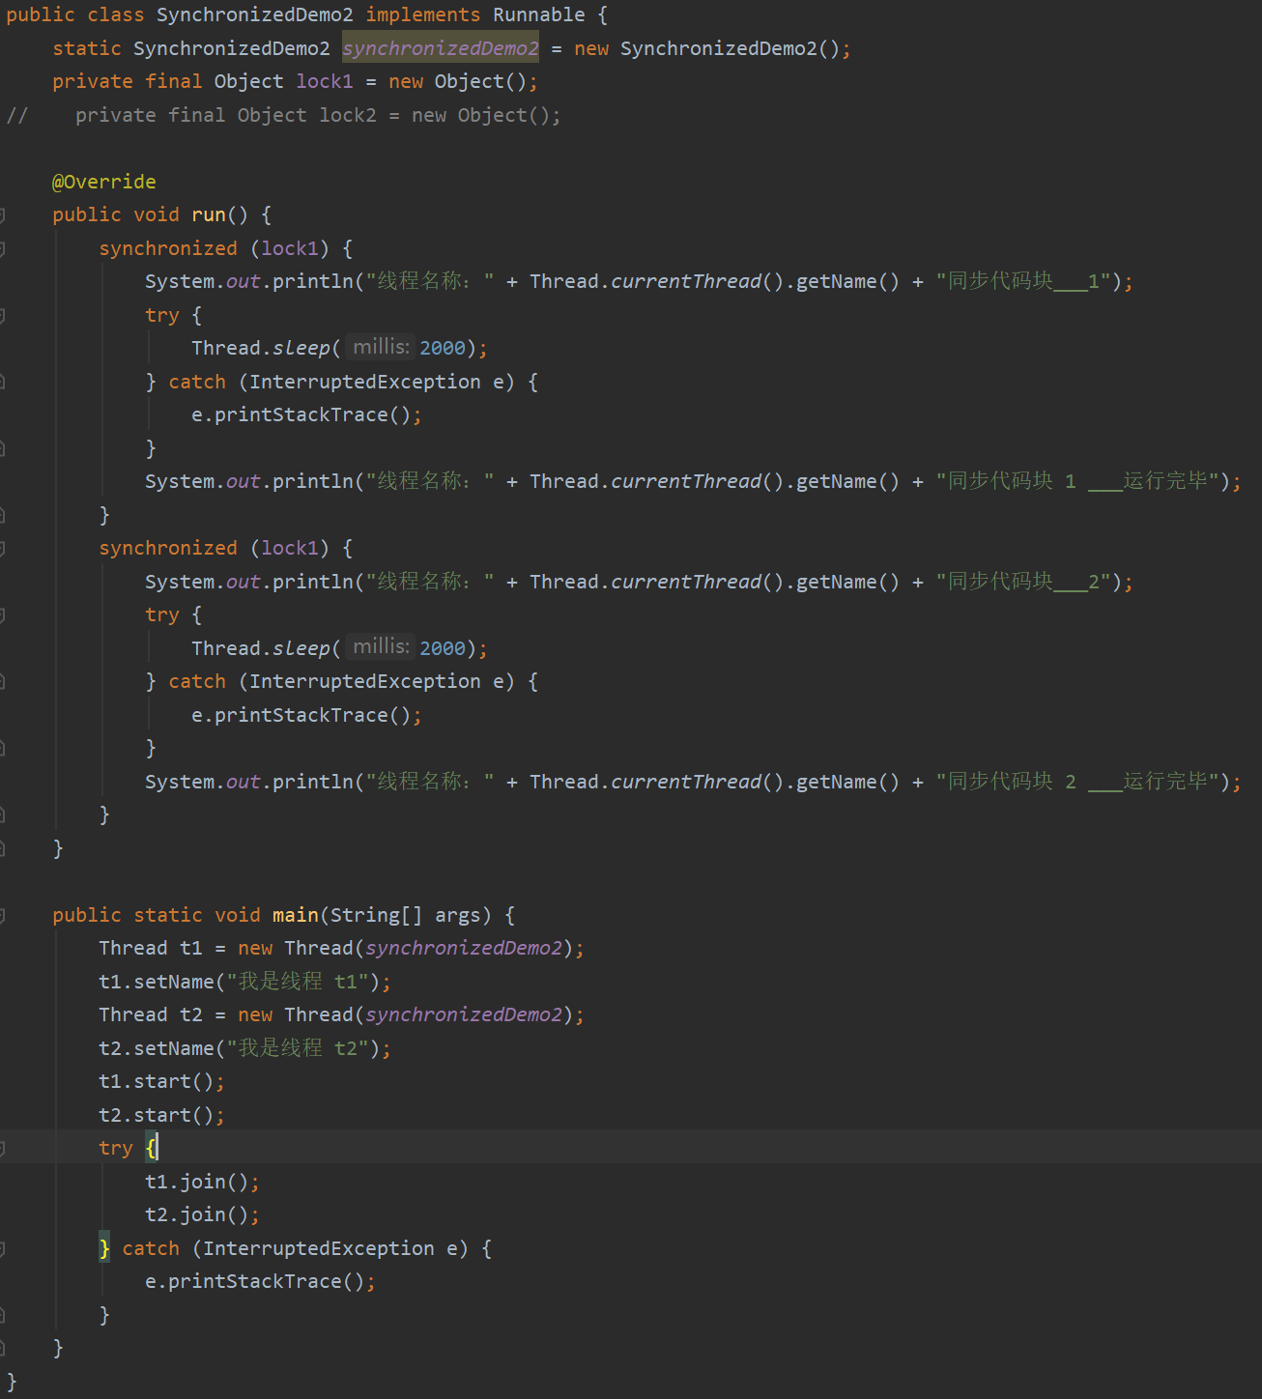Image resolution: width=1262 pixels, height=1399 pixels.
Task: Collapse the fold marker beside main's 'try {' line
Action: (3, 1149)
